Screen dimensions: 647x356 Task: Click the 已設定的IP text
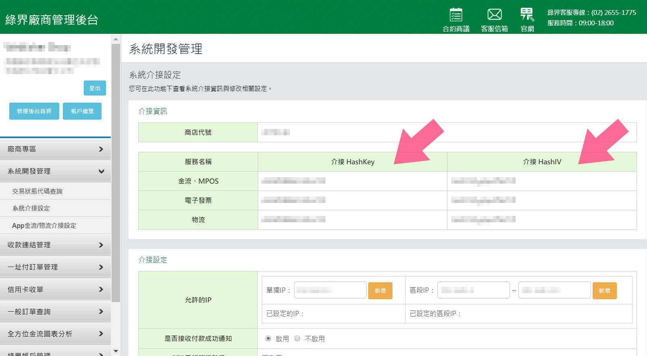[x=285, y=314]
